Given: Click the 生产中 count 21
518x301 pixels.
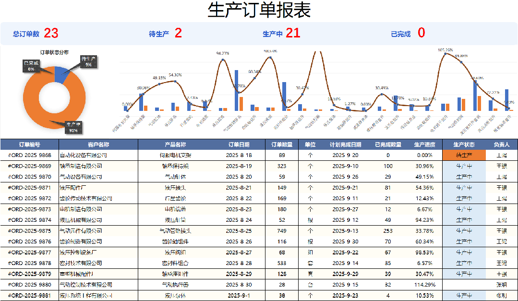Looking at the screenshot, I should (293, 33).
